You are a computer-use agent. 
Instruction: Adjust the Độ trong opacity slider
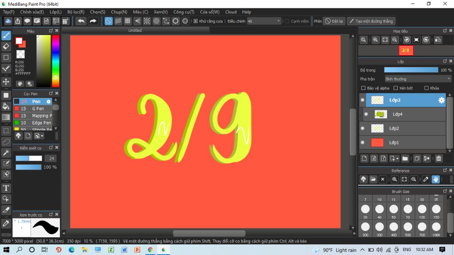coord(411,70)
